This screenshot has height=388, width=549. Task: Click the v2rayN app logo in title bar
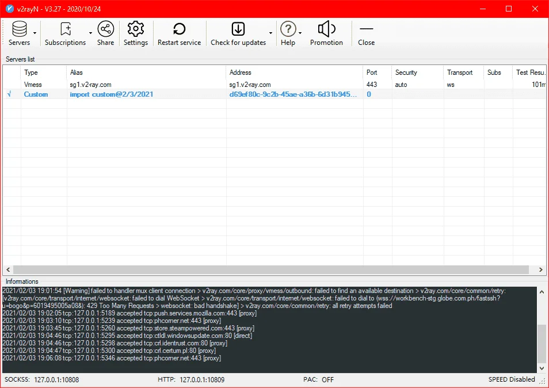pos(10,9)
